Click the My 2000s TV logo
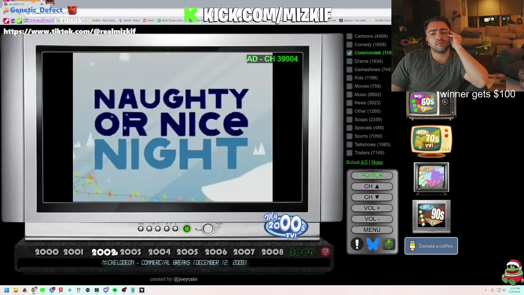The image size is (524, 295). pyautogui.click(x=285, y=225)
